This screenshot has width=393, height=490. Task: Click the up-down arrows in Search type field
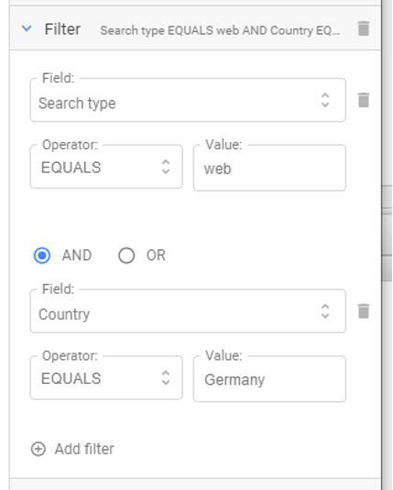325,100
